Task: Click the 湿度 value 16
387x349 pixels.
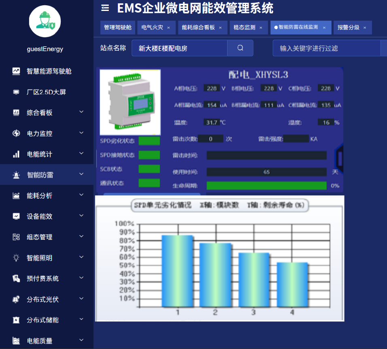Action: 326,122
